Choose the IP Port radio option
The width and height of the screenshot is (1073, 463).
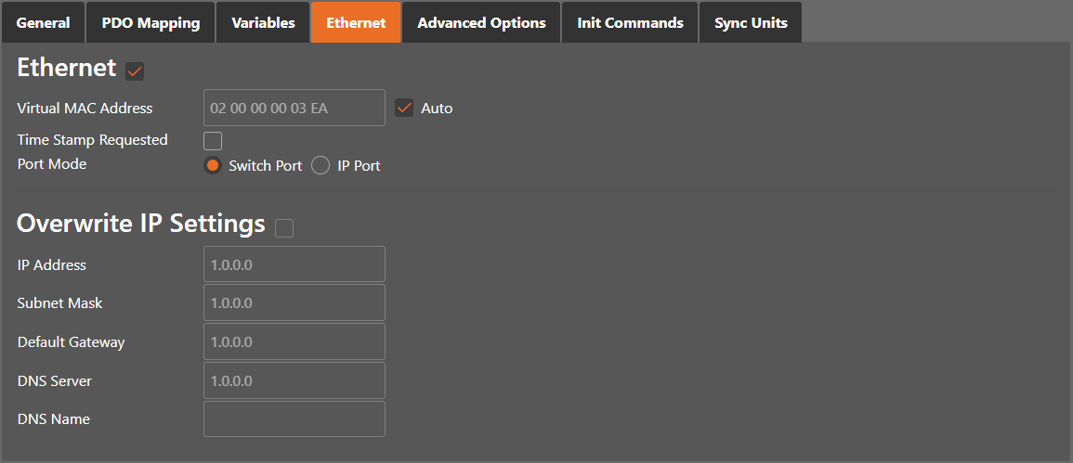click(321, 166)
